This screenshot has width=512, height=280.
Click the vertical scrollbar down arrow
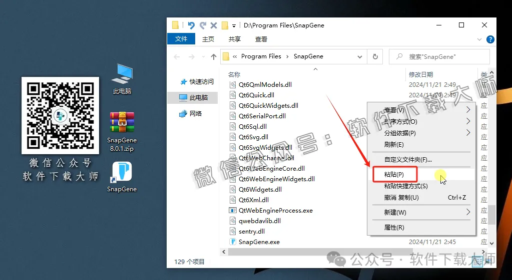492,243
